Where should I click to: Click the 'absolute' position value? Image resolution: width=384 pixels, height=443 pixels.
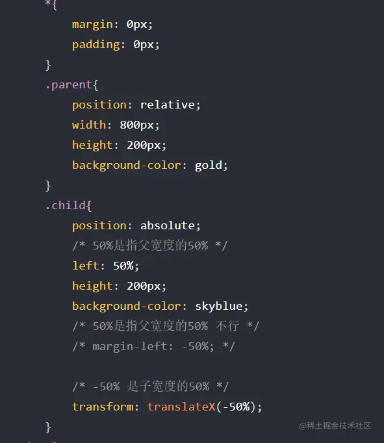coord(167,225)
